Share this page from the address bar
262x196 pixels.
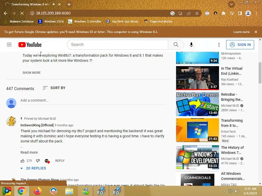[x=189, y=13]
